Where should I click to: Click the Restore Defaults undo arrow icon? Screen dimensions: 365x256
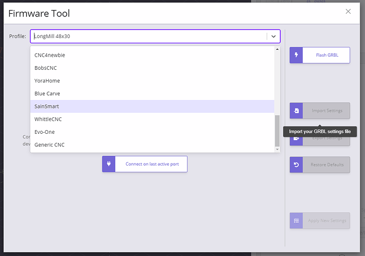296,164
